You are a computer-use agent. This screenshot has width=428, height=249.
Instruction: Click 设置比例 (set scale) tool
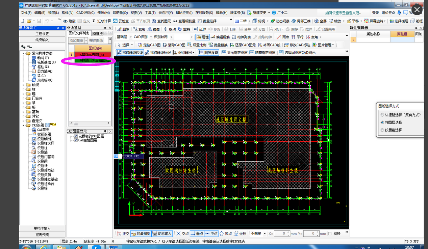tap(197, 45)
